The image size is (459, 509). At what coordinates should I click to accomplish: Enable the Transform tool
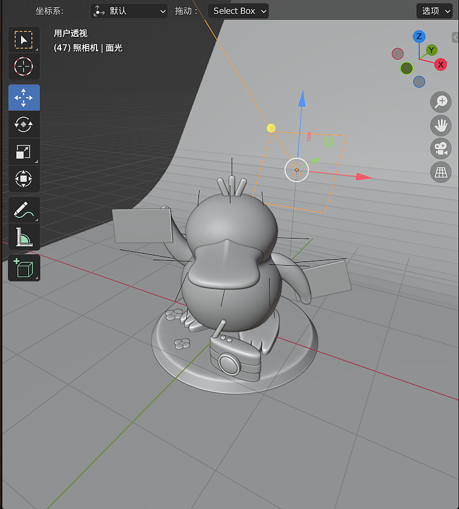(24, 179)
